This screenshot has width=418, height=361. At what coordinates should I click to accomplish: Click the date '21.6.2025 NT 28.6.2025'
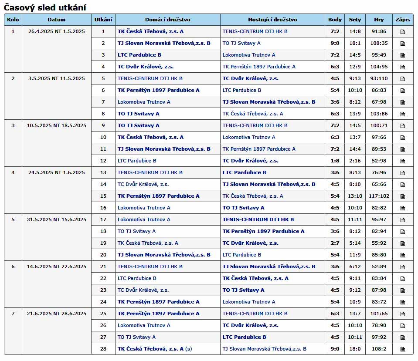(57, 314)
